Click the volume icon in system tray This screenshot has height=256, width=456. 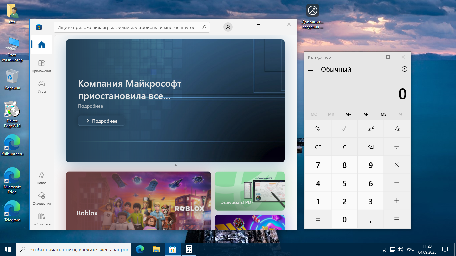point(400,249)
